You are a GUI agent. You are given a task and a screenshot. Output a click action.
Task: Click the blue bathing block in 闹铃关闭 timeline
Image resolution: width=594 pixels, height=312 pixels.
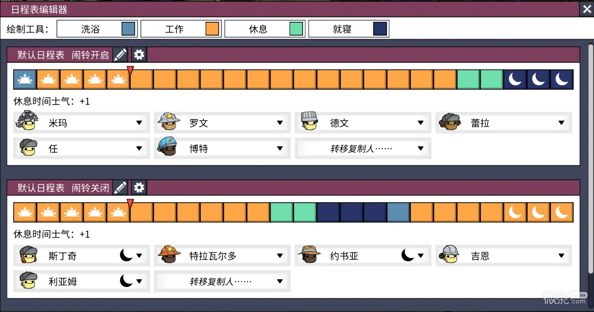coord(398,212)
